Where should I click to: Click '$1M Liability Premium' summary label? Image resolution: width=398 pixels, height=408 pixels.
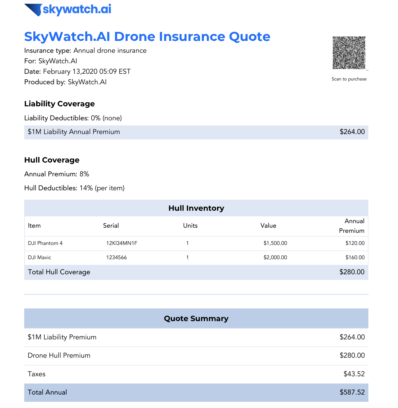click(62, 337)
